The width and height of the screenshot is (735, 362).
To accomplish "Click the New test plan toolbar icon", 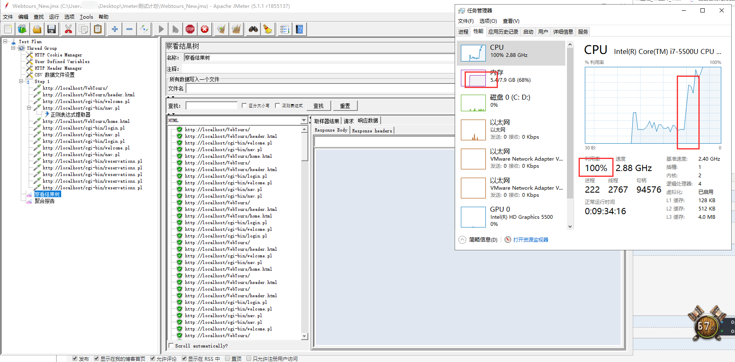I will (x=8, y=29).
